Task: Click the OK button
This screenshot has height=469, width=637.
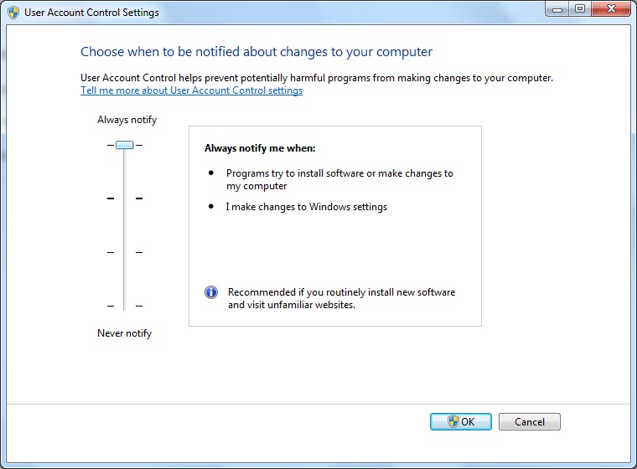Action: (x=461, y=421)
